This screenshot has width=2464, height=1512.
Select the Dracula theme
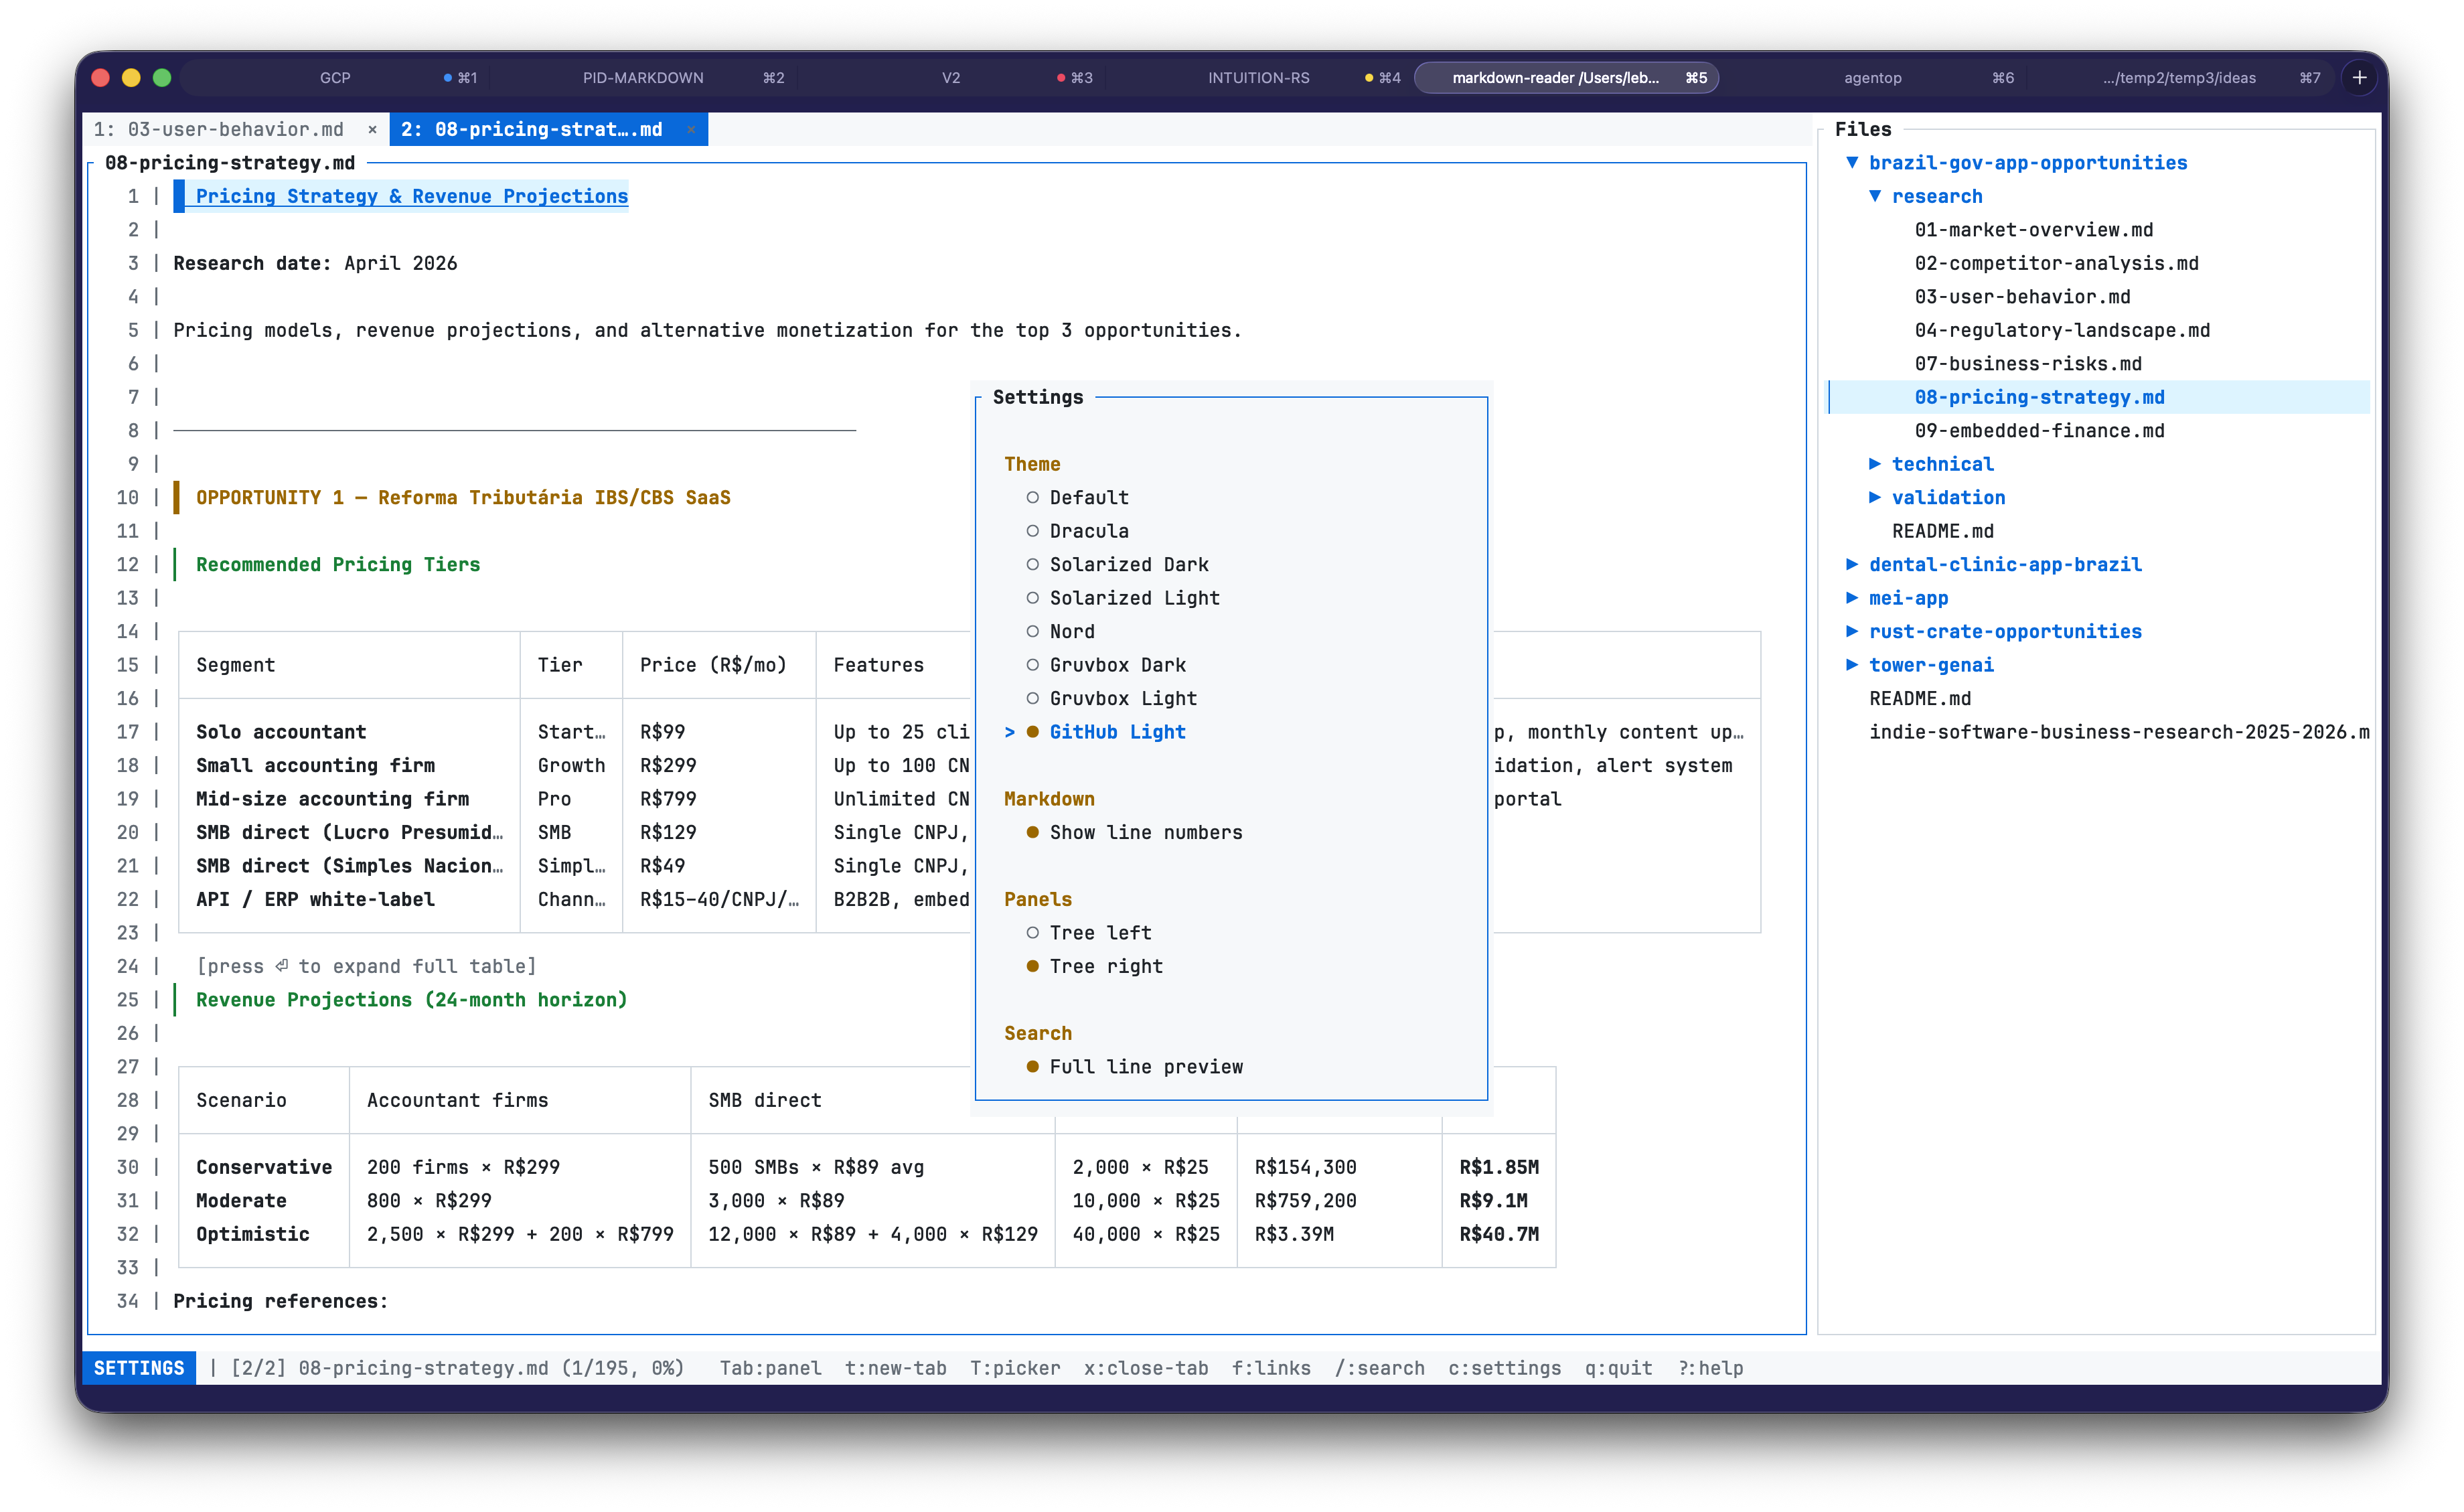click(1089, 531)
